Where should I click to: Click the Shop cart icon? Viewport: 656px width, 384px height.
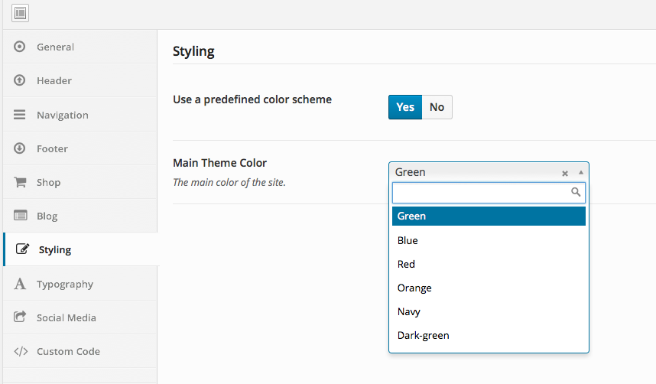pyautogui.click(x=21, y=182)
